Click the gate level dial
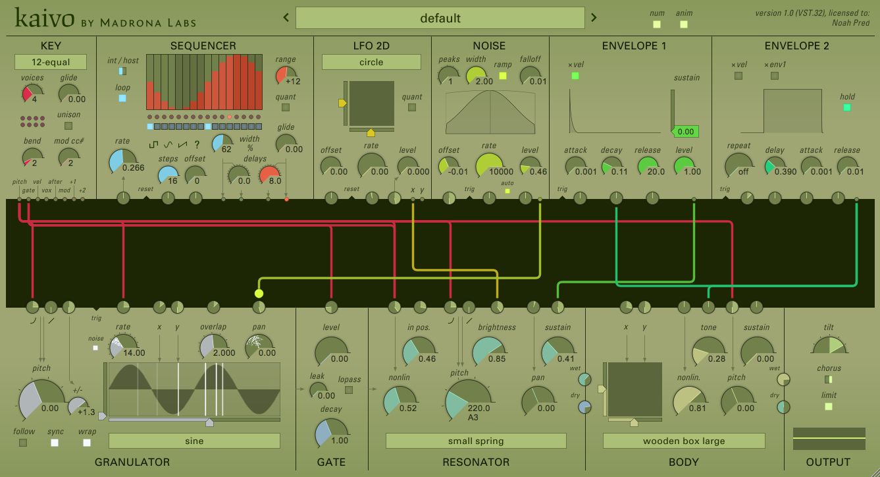The width and height of the screenshot is (880, 477). (331, 352)
